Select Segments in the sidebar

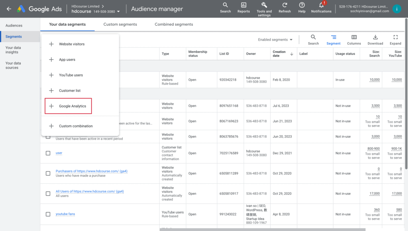(x=20, y=37)
